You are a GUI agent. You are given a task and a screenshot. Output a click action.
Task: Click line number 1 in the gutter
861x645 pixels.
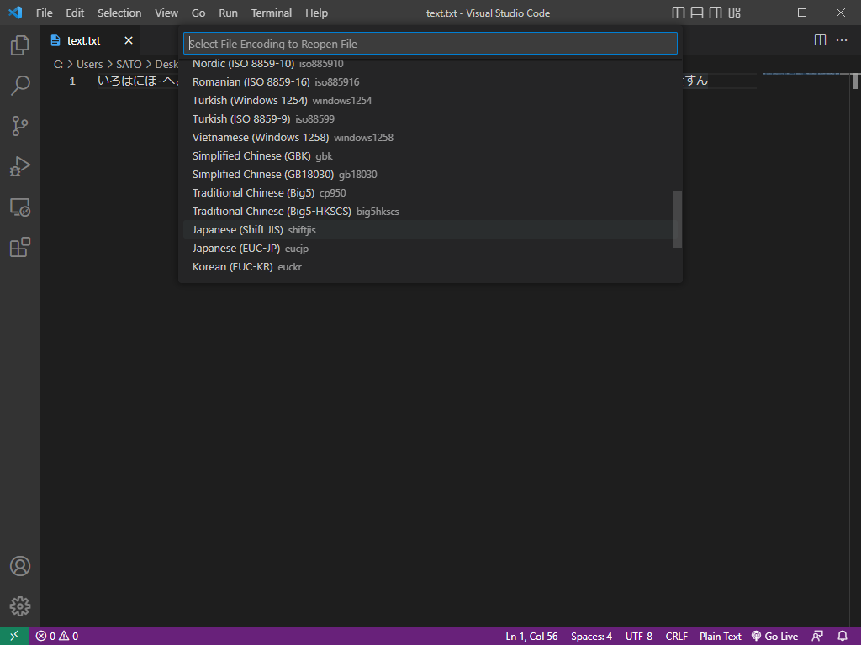pyautogui.click(x=72, y=81)
